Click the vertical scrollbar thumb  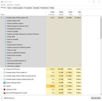101,28
